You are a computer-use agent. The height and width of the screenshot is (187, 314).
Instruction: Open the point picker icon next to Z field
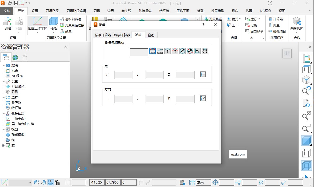[x=203, y=74]
